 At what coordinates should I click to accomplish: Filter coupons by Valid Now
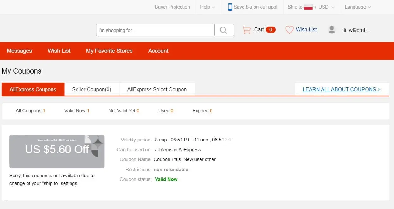(x=77, y=111)
